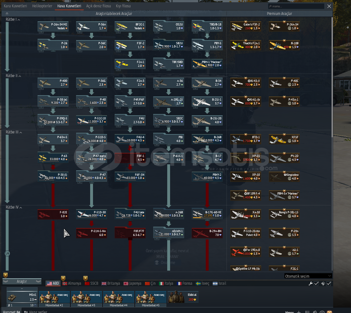The height and width of the screenshot is (313, 351).
Task: Select the locked F-82E card
Action: 53,214
